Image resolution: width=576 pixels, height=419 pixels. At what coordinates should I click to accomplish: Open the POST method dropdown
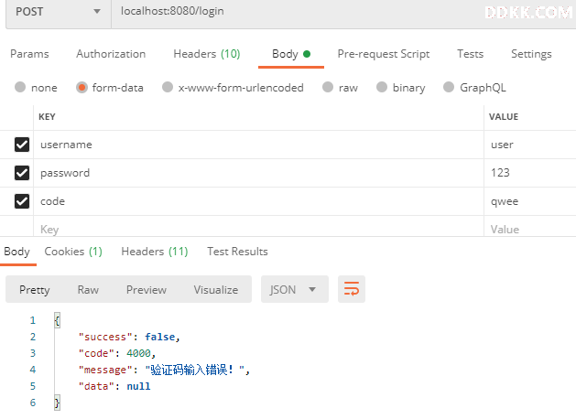[58, 12]
